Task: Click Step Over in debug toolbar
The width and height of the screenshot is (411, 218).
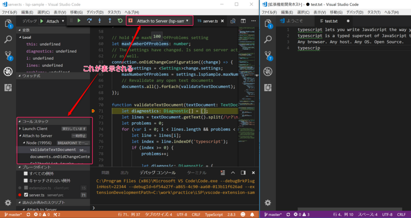Action: (x=89, y=21)
